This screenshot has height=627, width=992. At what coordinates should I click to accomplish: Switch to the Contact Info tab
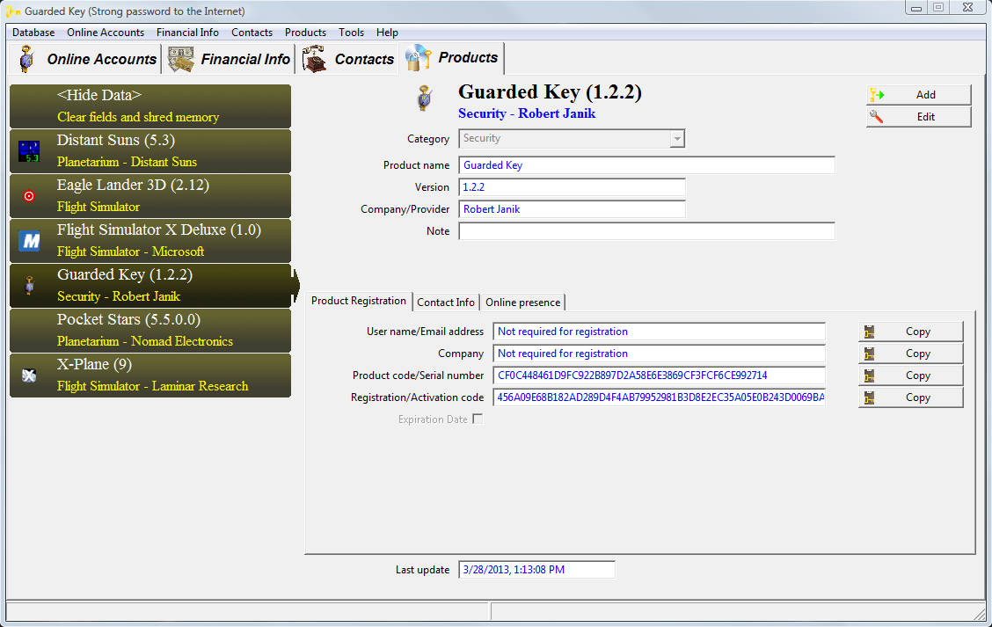point(445,303)
